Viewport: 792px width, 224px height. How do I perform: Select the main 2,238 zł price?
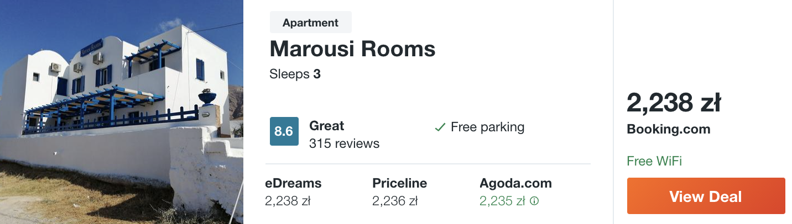pyautogui.click(x=674, y=103)
